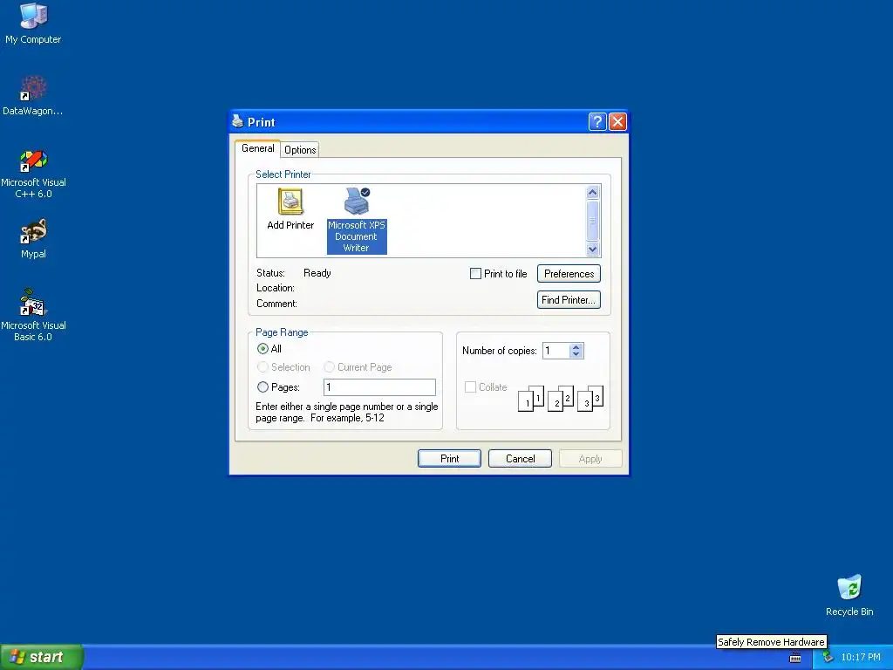Switch to the Options tab
The width and height of the screenshot is (893, 670).
pos(300,150)
